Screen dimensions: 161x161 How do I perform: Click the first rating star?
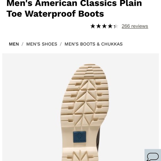click(x=93, y=26)
